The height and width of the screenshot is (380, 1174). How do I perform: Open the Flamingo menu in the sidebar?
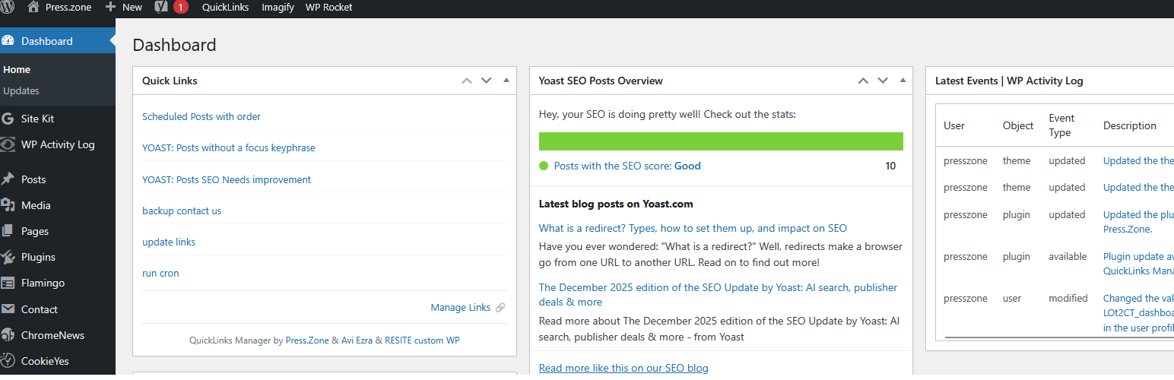tap(43, 283)
